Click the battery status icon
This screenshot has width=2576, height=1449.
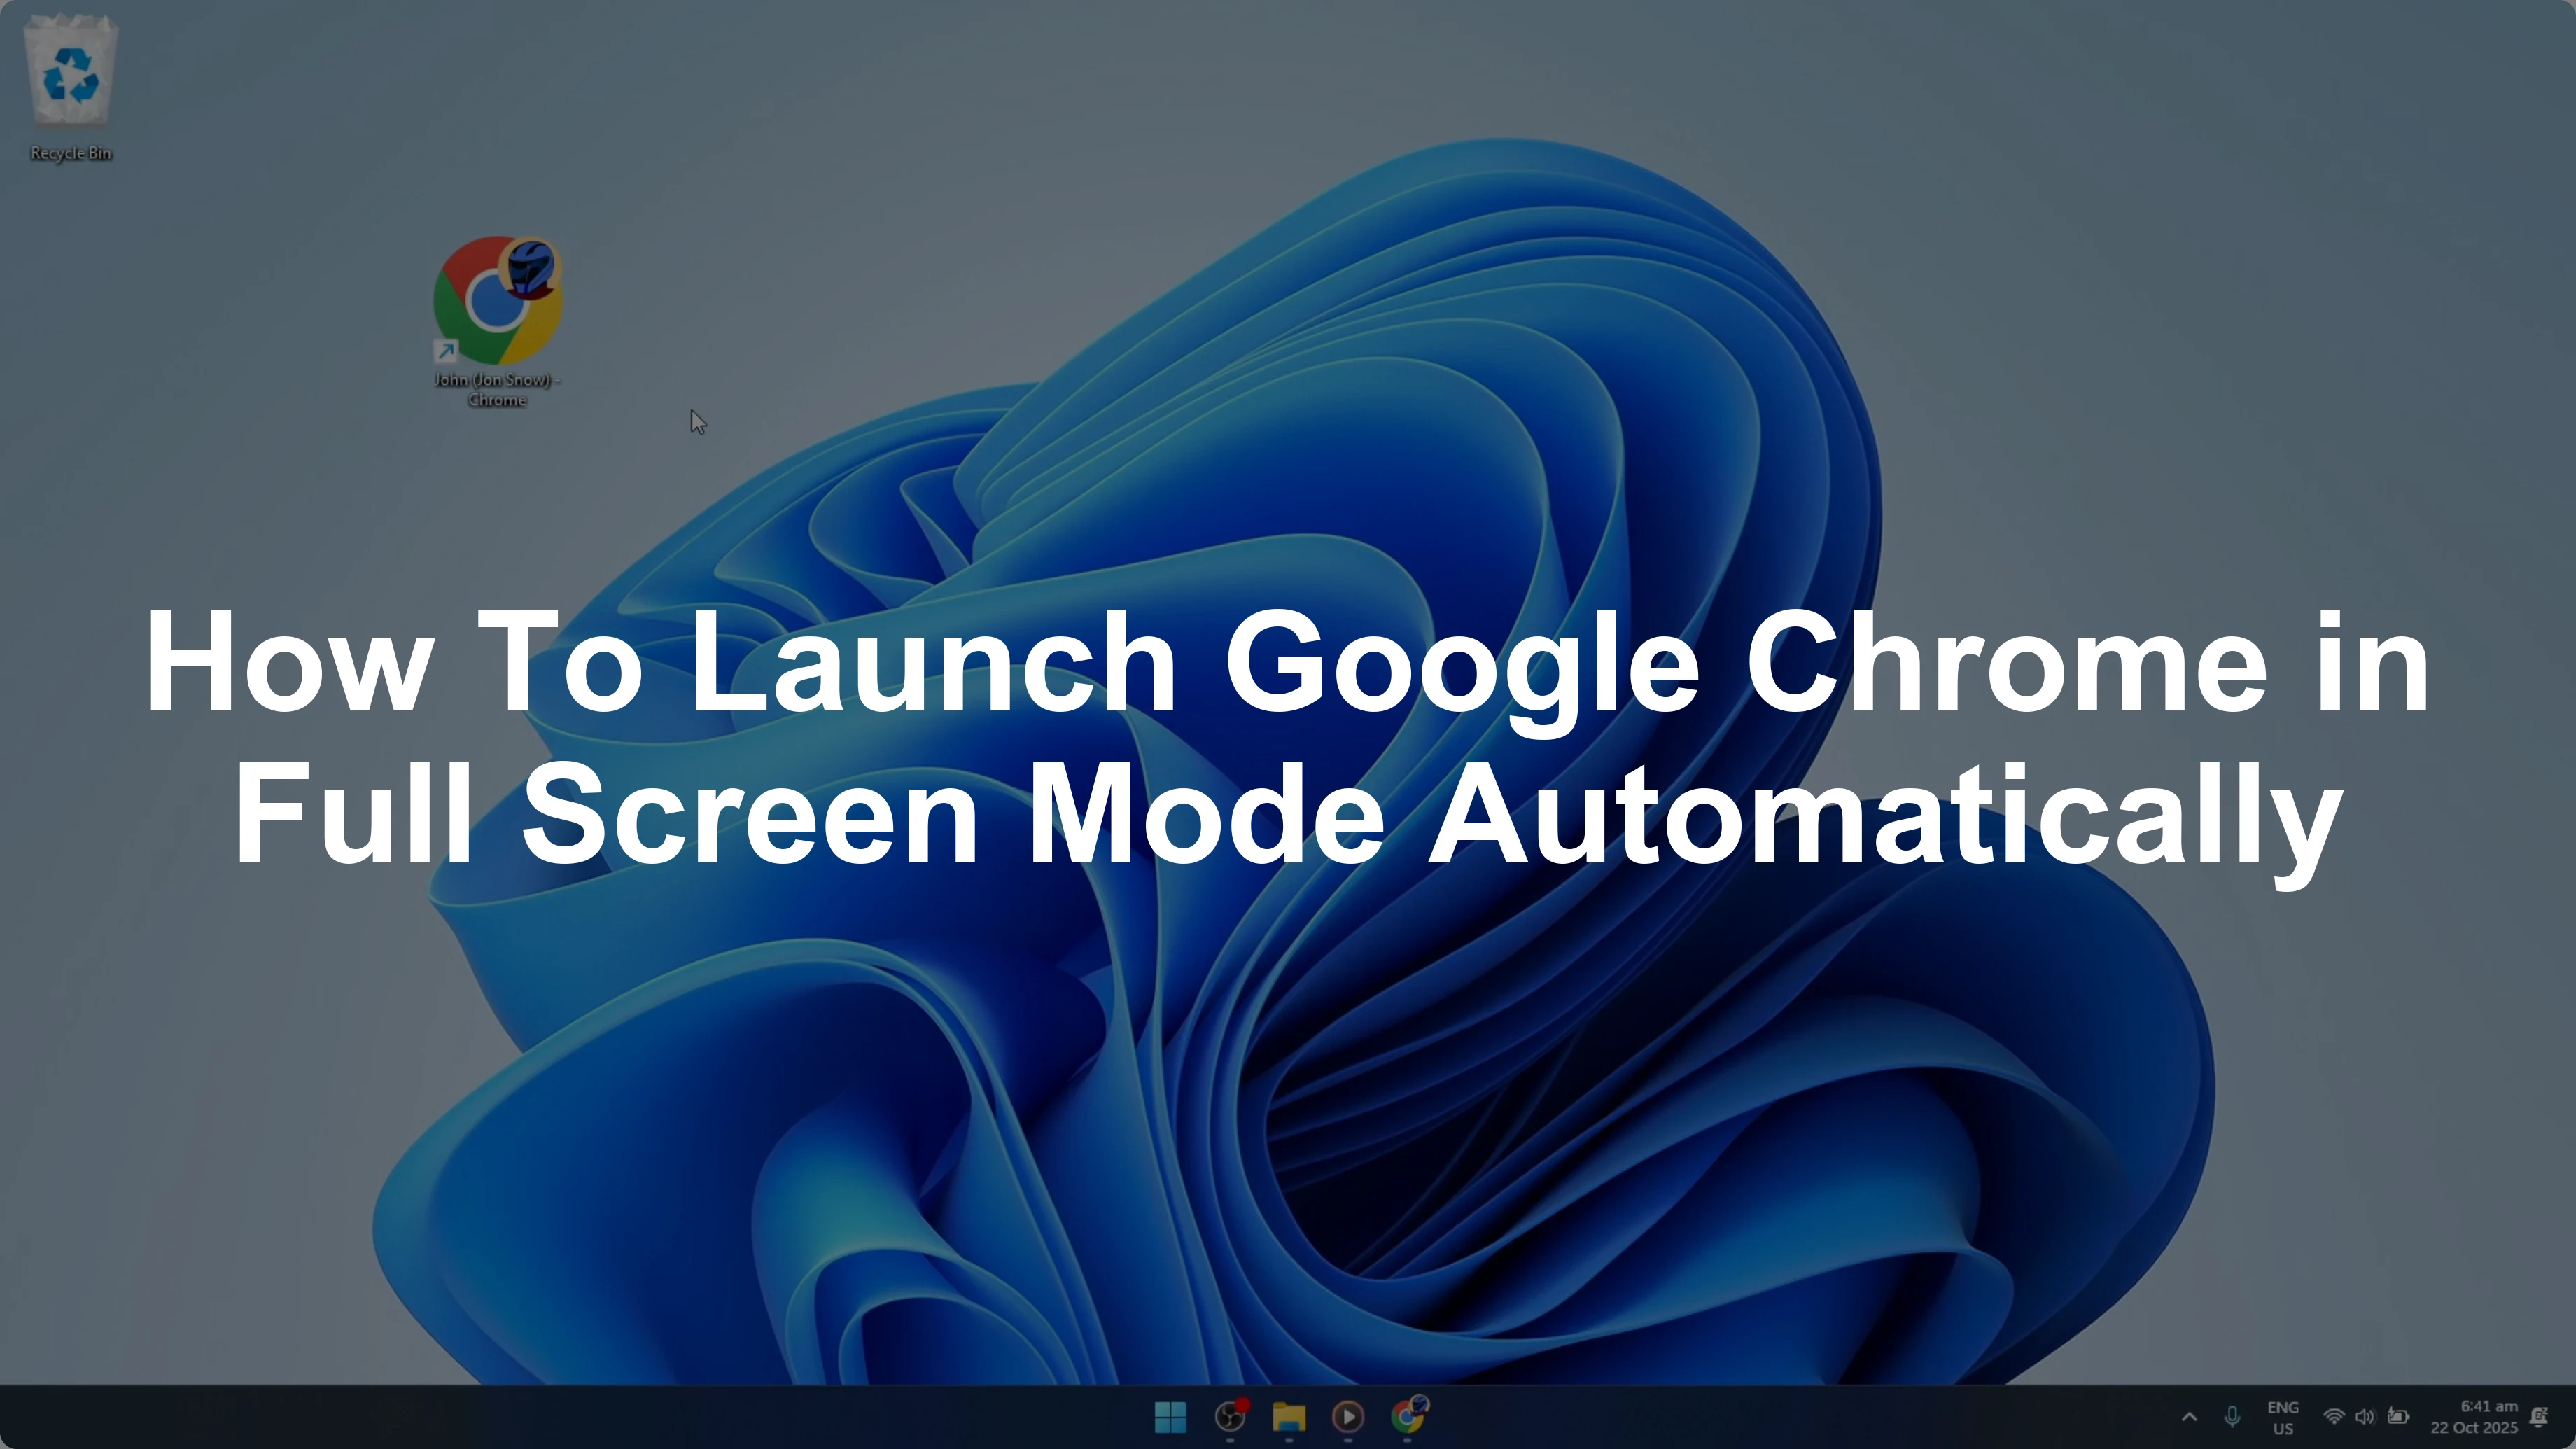coord(2398,1417)
